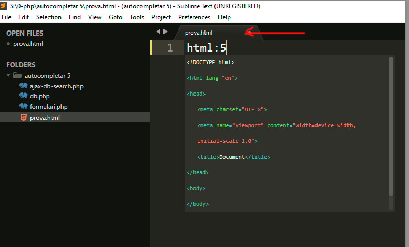Open the File menu

tap(7, 17)
